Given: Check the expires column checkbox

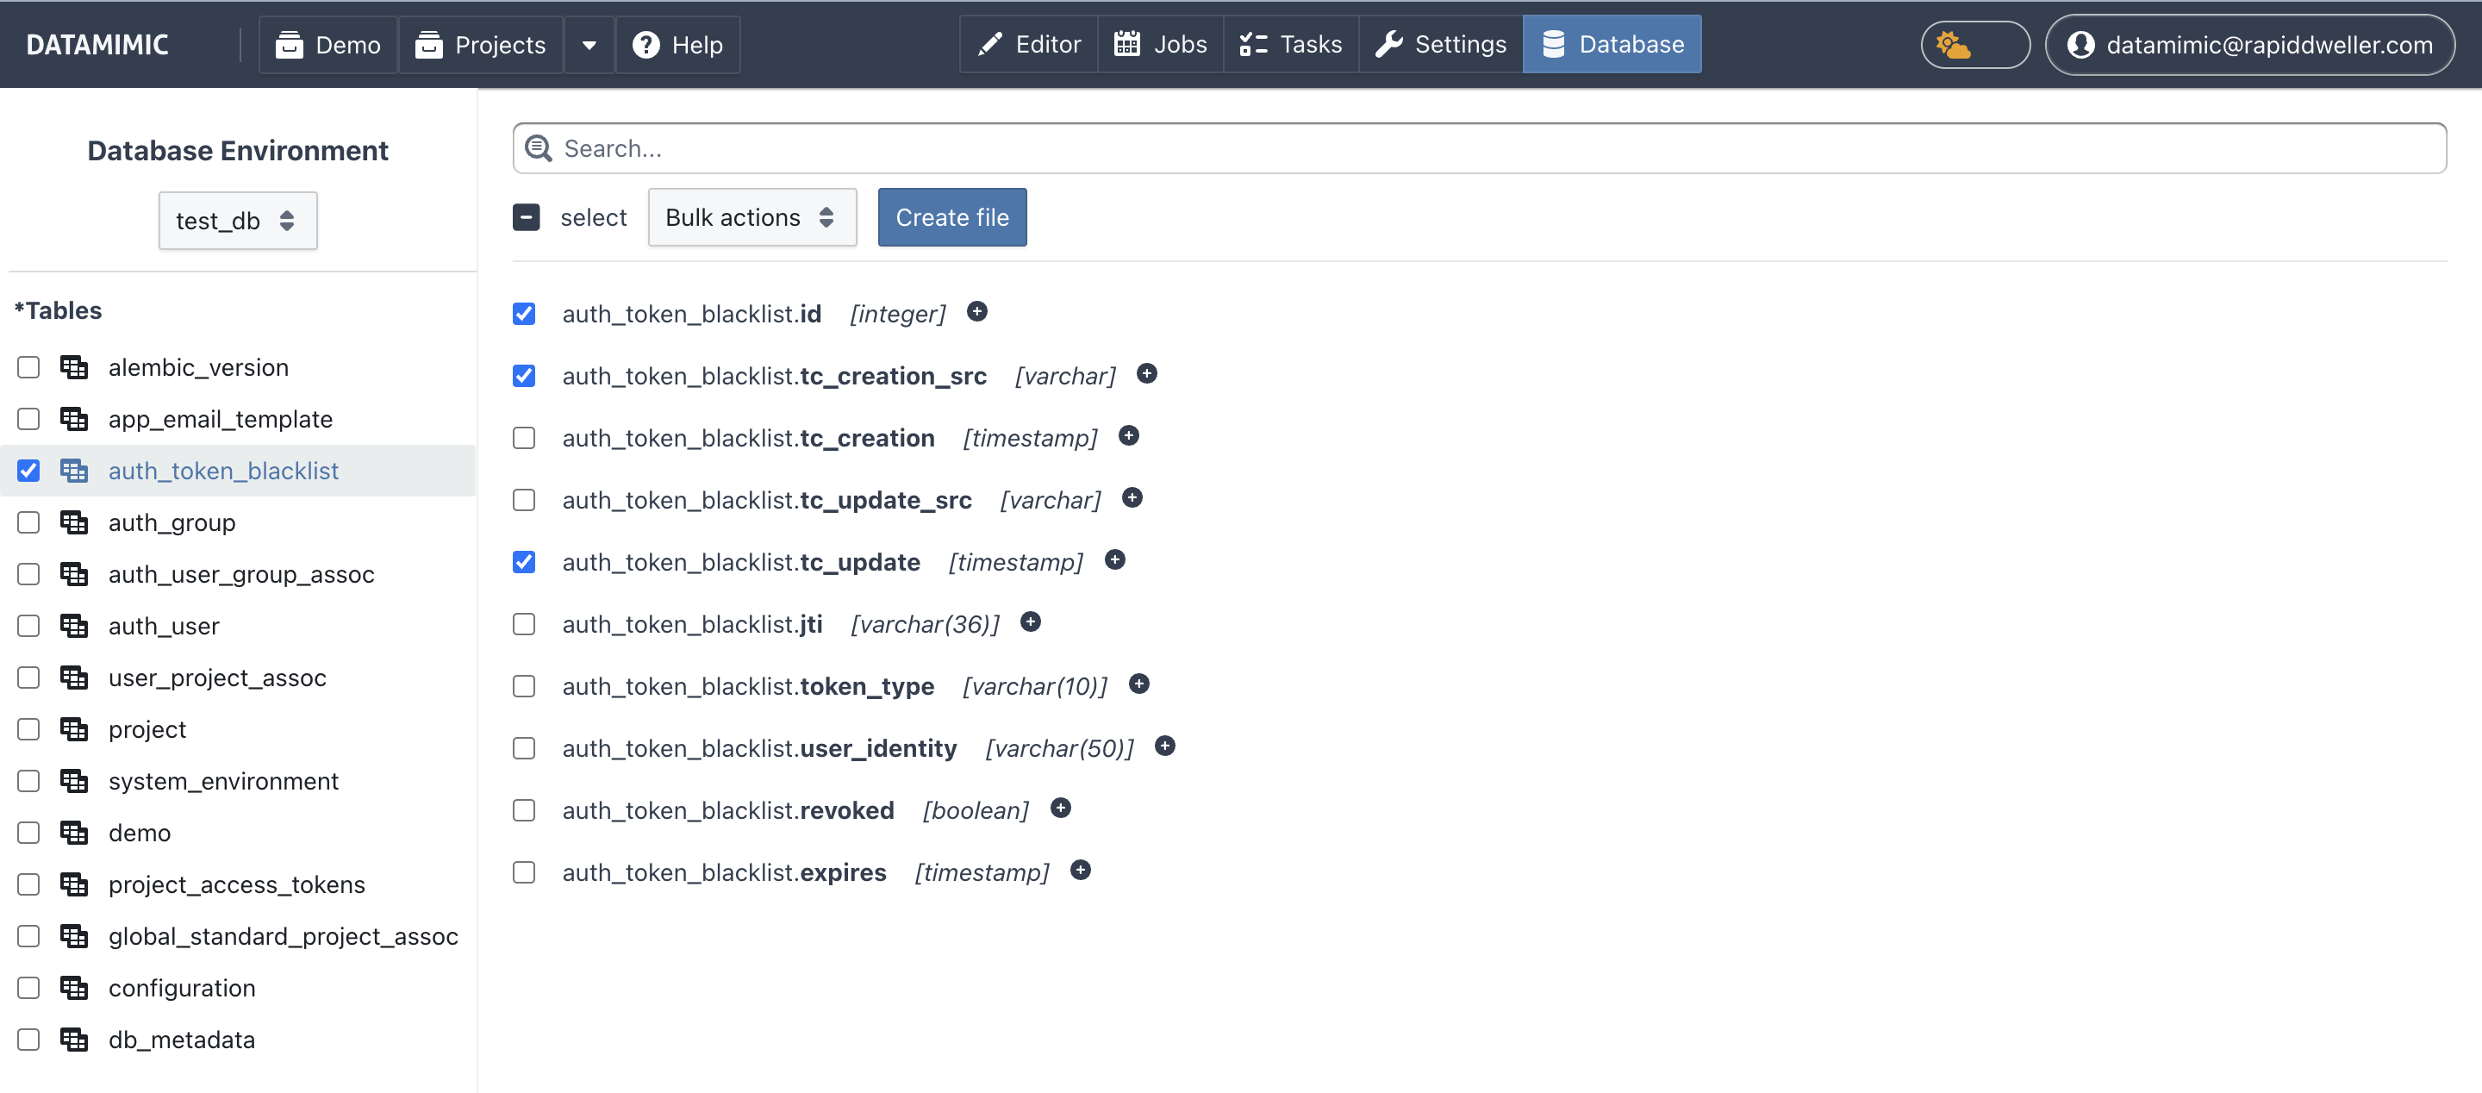Looking at the screenshot, I should coord(524,873).
